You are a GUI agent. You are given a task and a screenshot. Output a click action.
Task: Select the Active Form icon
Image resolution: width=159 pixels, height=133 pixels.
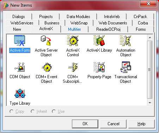(x=20, y=41)
